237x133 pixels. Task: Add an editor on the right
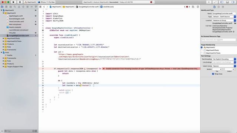coord(198,7)
